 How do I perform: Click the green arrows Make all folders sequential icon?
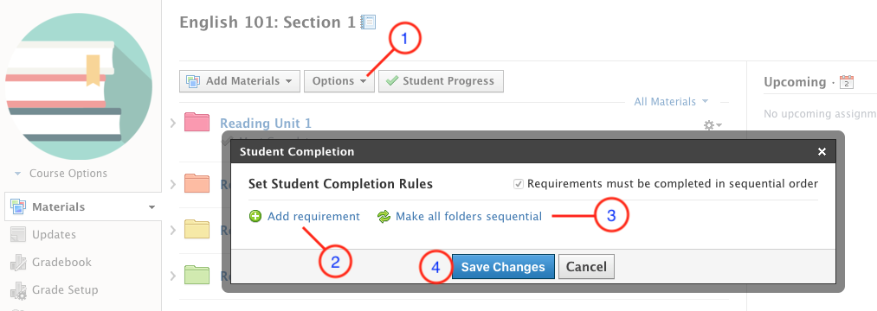[384, 217]
